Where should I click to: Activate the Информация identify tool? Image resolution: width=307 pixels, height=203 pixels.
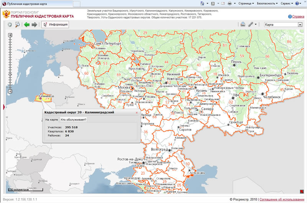[55, 25]
